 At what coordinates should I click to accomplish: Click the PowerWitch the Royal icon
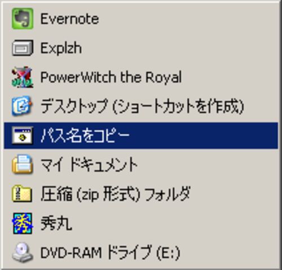23,77
